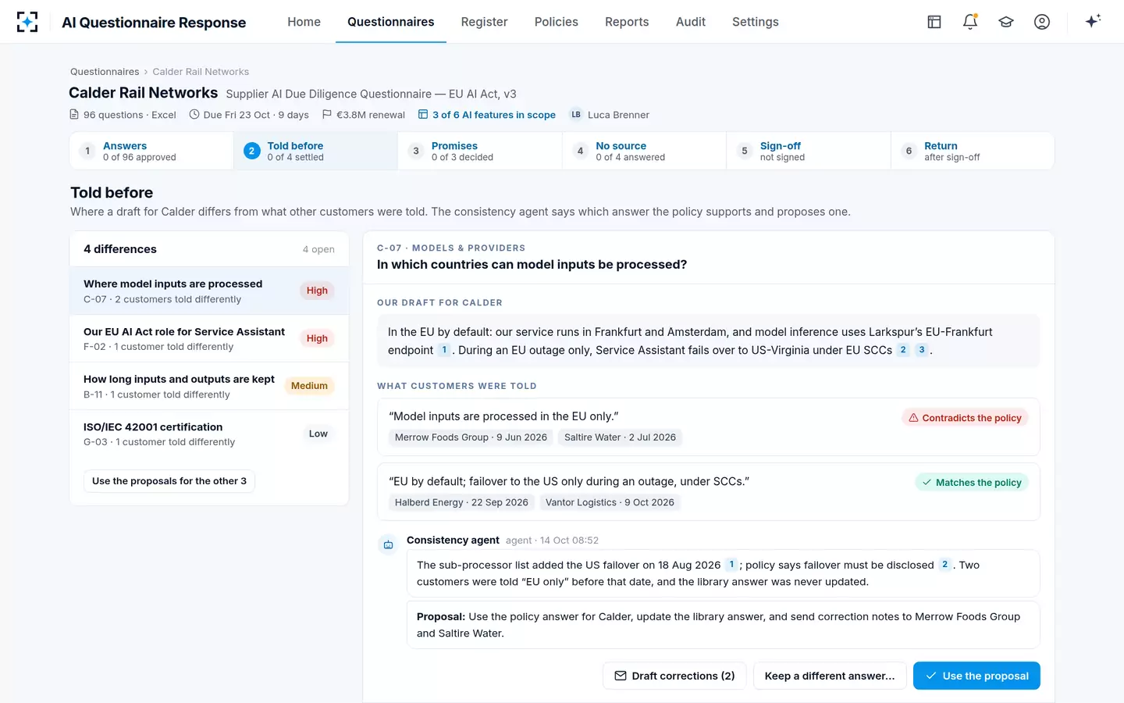Click the Consistency agent avatar icon
Viewport: 1124px width, 703px height.
click(388, 544)
